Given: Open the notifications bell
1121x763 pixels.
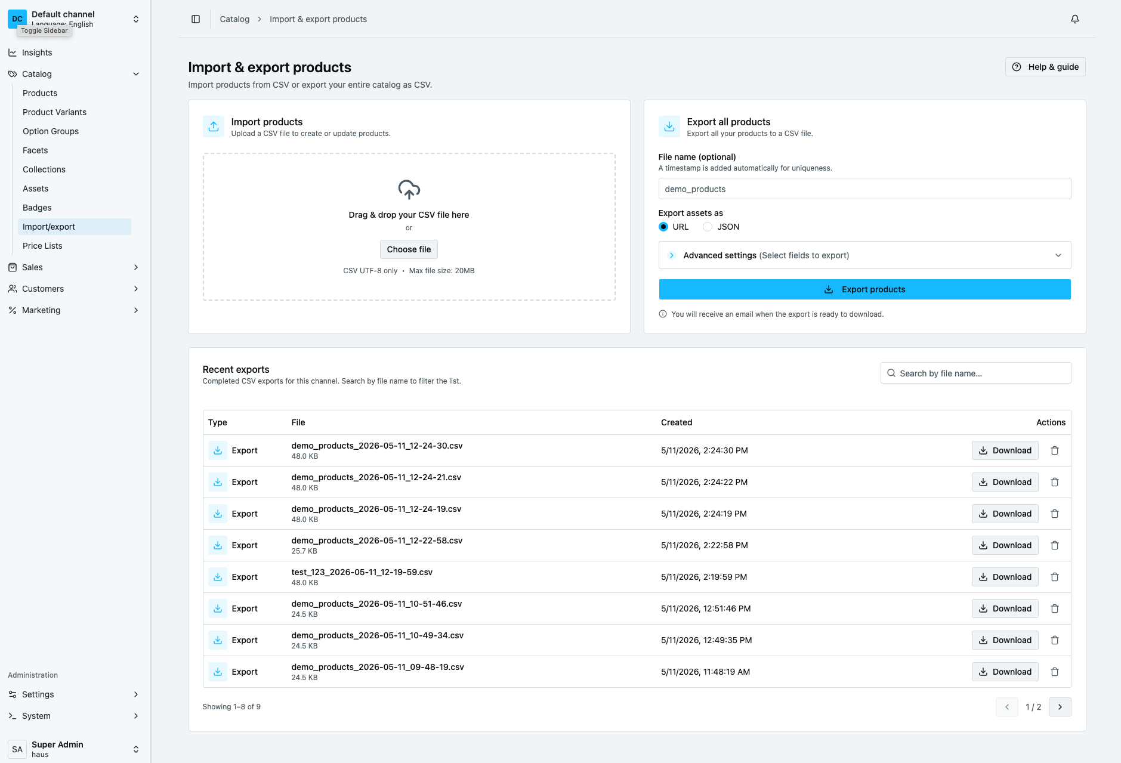Looking at the screenshot, I should [1075, 19].
